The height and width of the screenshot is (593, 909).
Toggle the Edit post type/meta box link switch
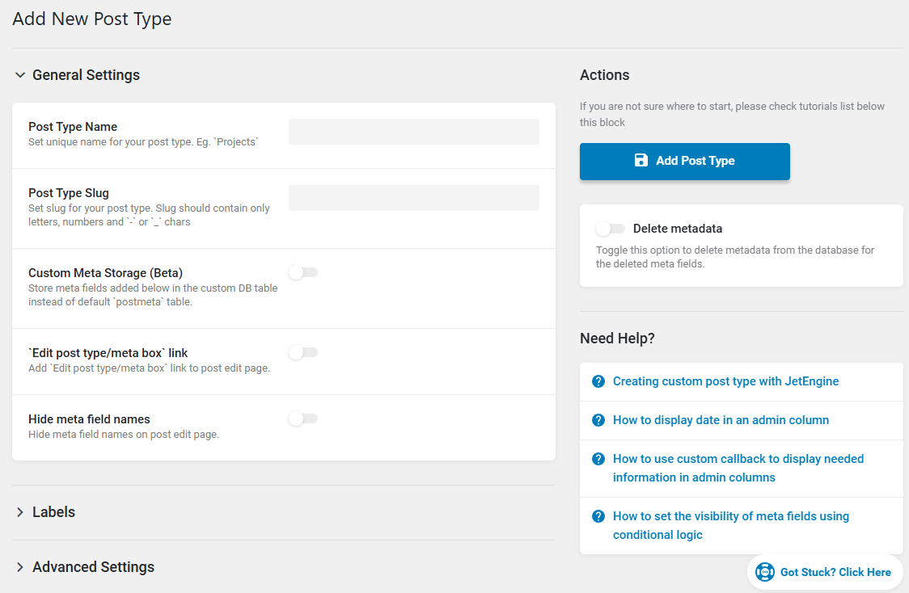[303, 352]
